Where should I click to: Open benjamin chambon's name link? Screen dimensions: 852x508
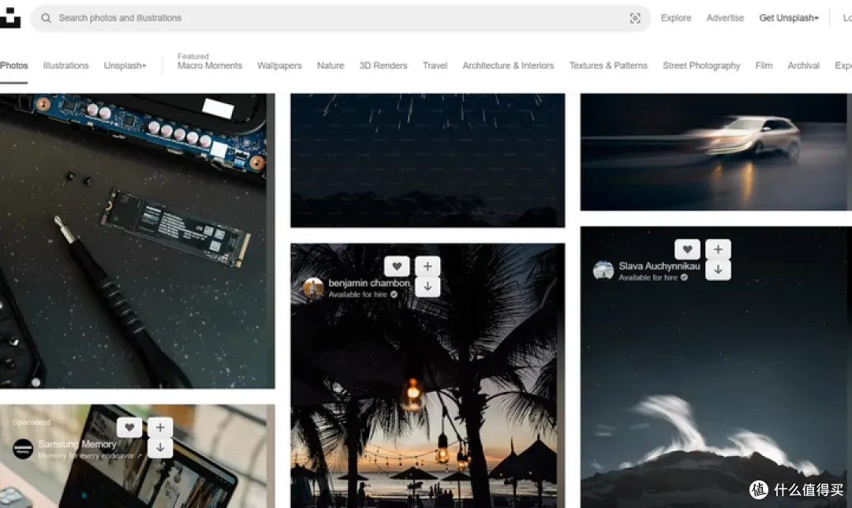369,283
